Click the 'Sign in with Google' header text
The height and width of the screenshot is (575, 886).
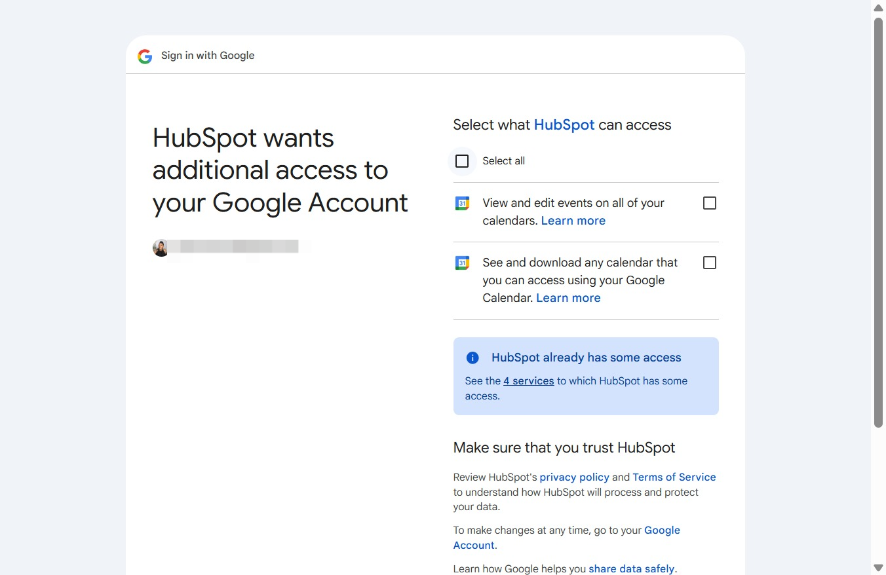click(x=208, y=56)
